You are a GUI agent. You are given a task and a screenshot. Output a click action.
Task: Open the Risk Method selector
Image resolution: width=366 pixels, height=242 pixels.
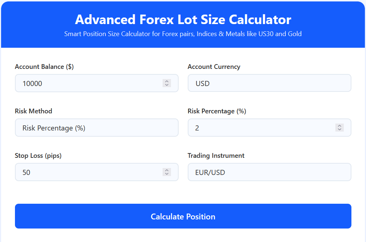click(96, 128)
